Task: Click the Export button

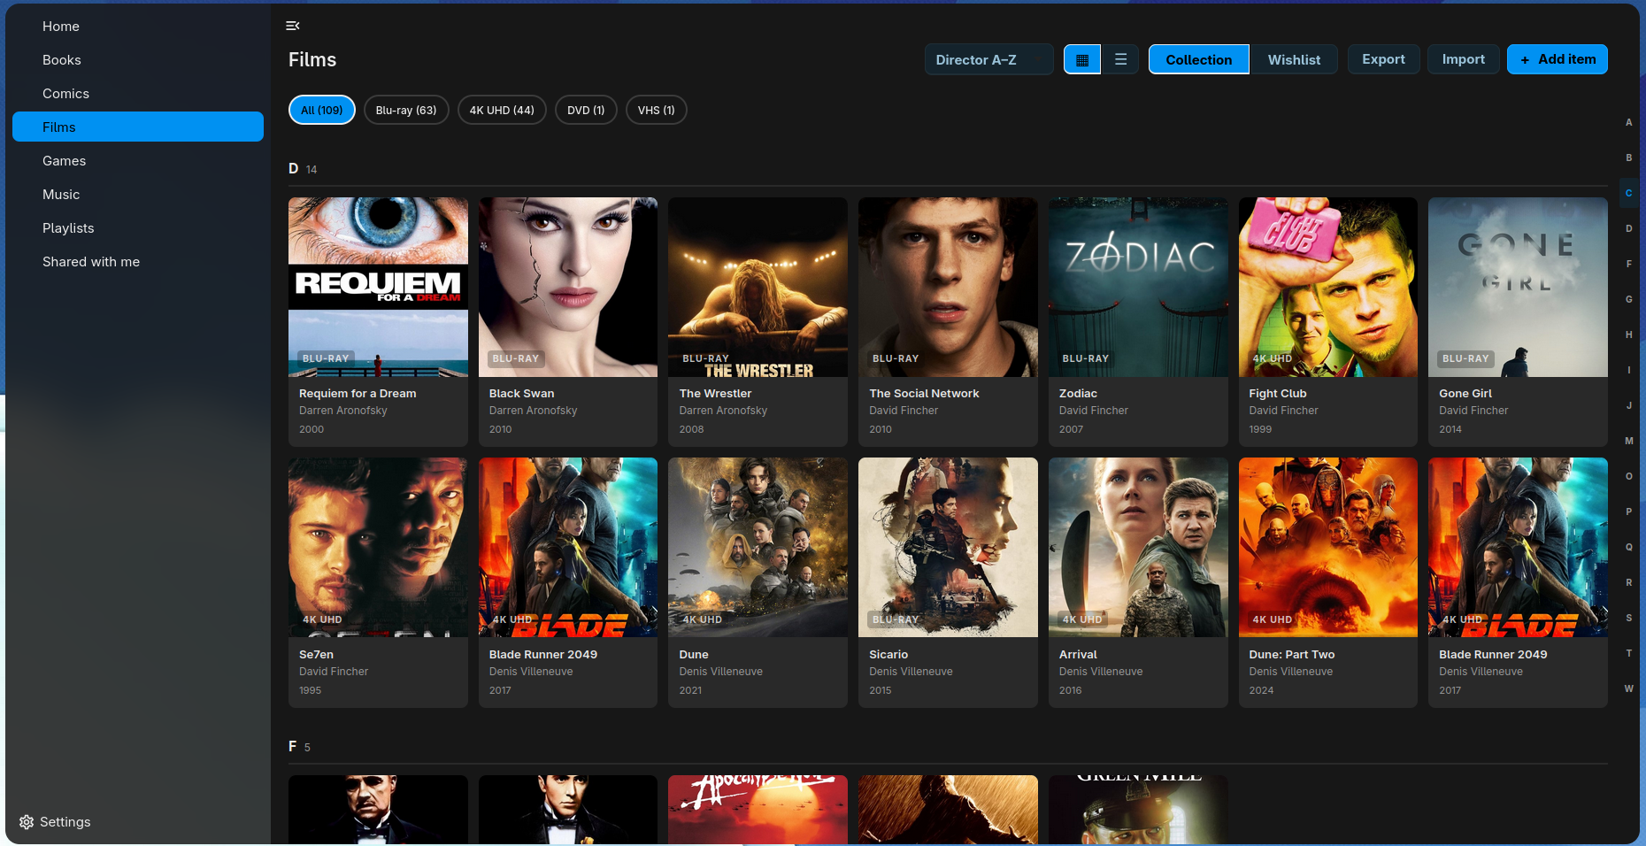Action: (x=1383, y=59)
